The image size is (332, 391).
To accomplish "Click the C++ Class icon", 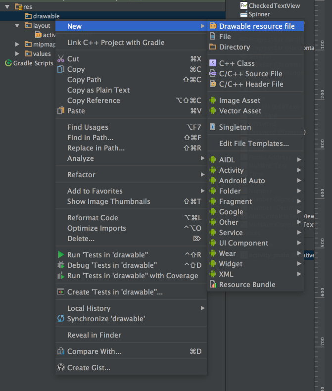I will click(x=213, y=63).
